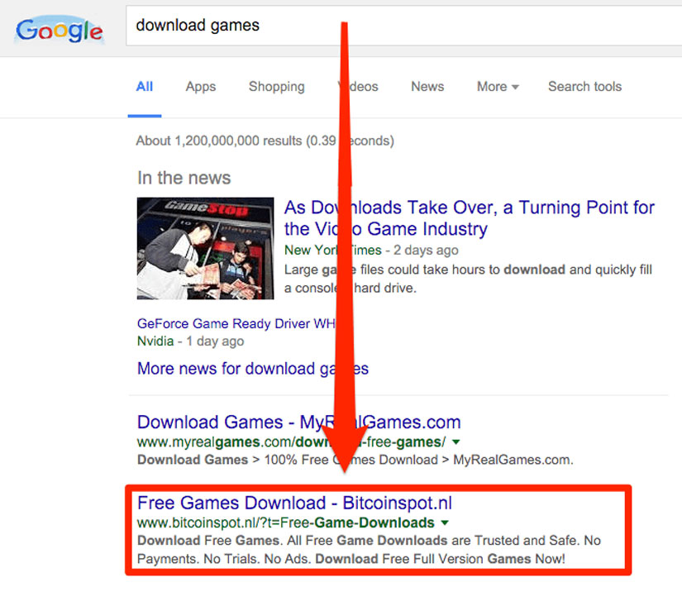Screen dimensions: 682x592
Task: Go to the News tab
Action: 427,87
